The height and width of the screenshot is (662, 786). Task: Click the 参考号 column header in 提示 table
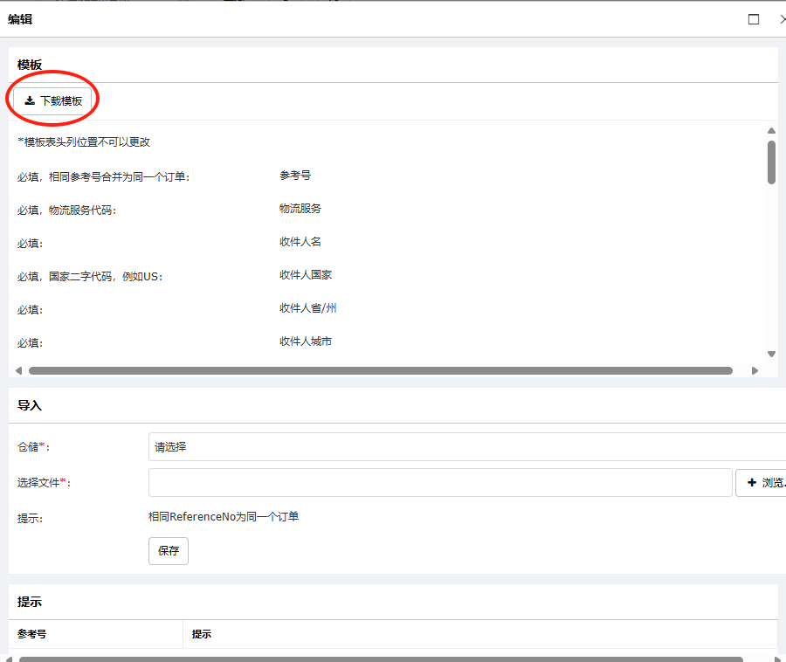point(32,634)
